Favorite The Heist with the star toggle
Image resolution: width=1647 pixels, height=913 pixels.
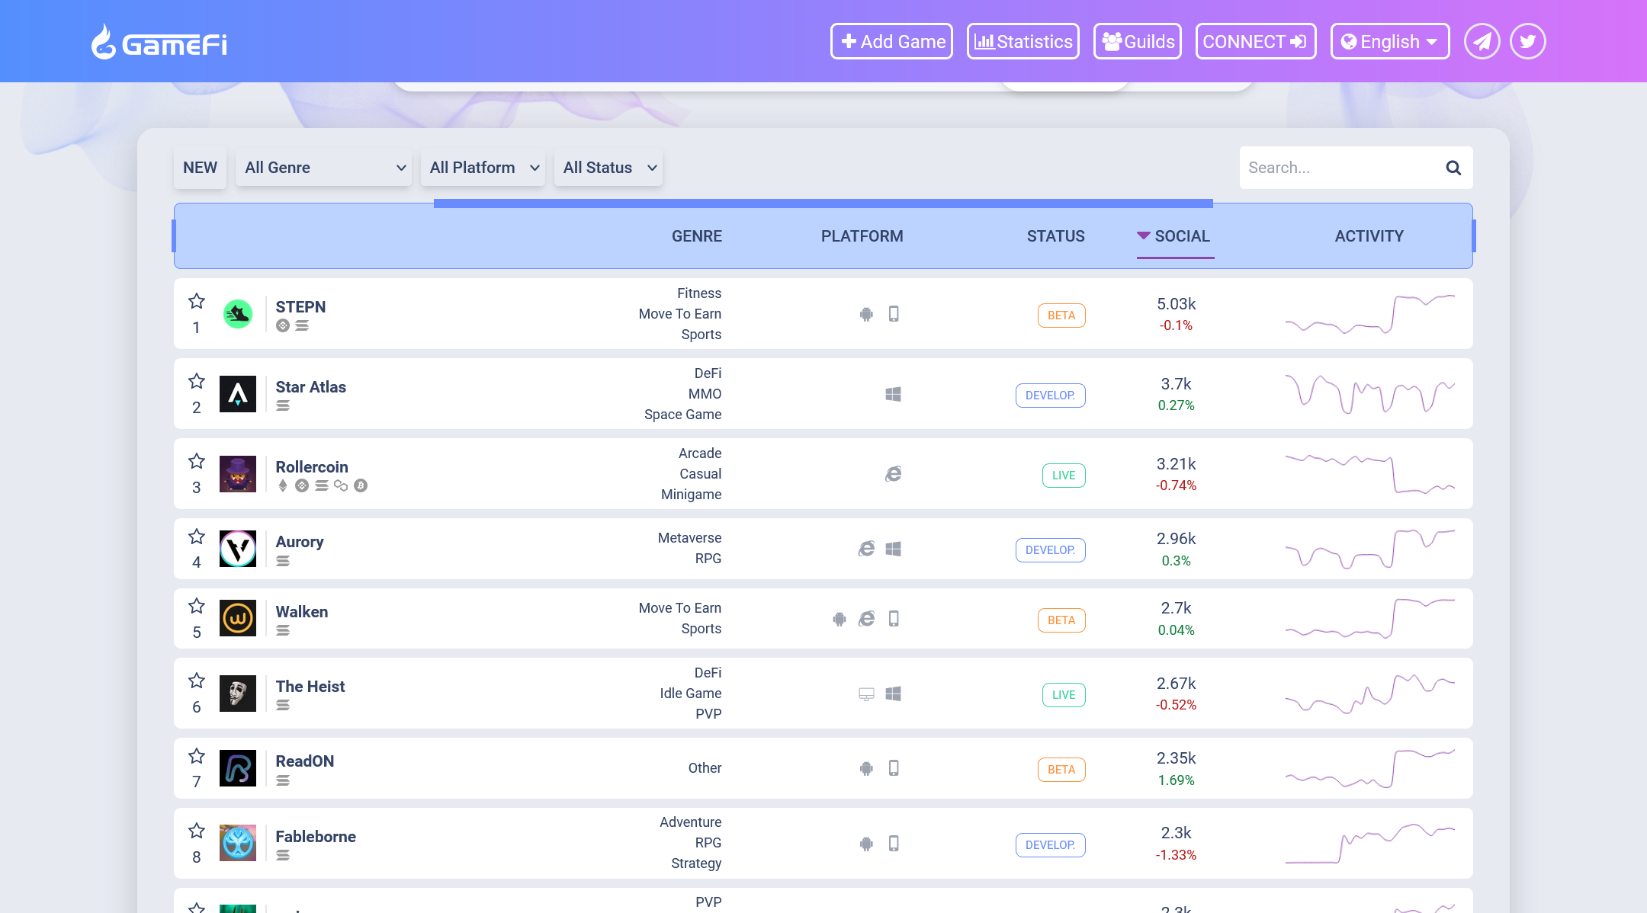point(197,681)
